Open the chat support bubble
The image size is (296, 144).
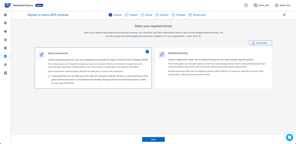tap(289, 138)
